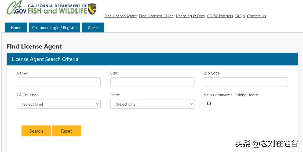Image resolution: width=303 pixels, height=152 pixels.
Task: Click the "Zip Code:" field label
Action: (x=212, y=73)
